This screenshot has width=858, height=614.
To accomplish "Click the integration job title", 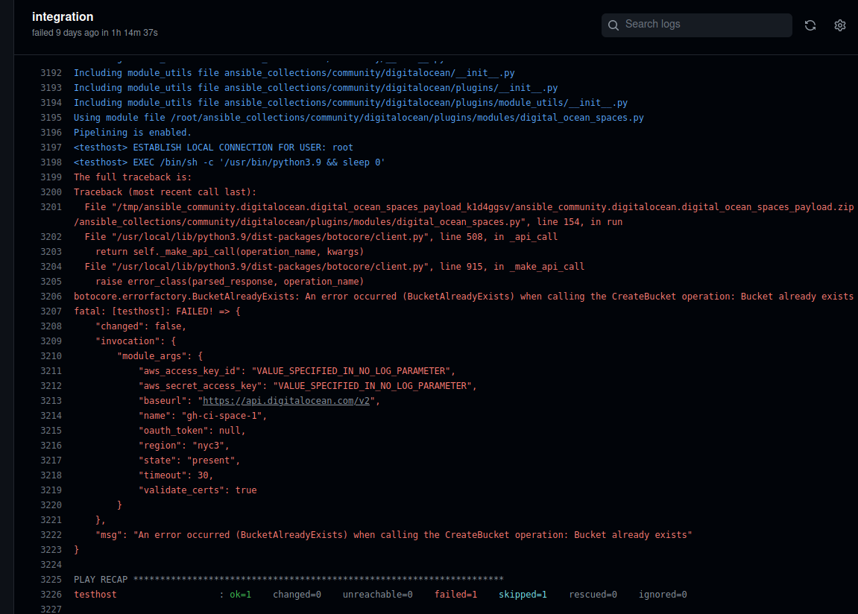I will pos(63,16).
